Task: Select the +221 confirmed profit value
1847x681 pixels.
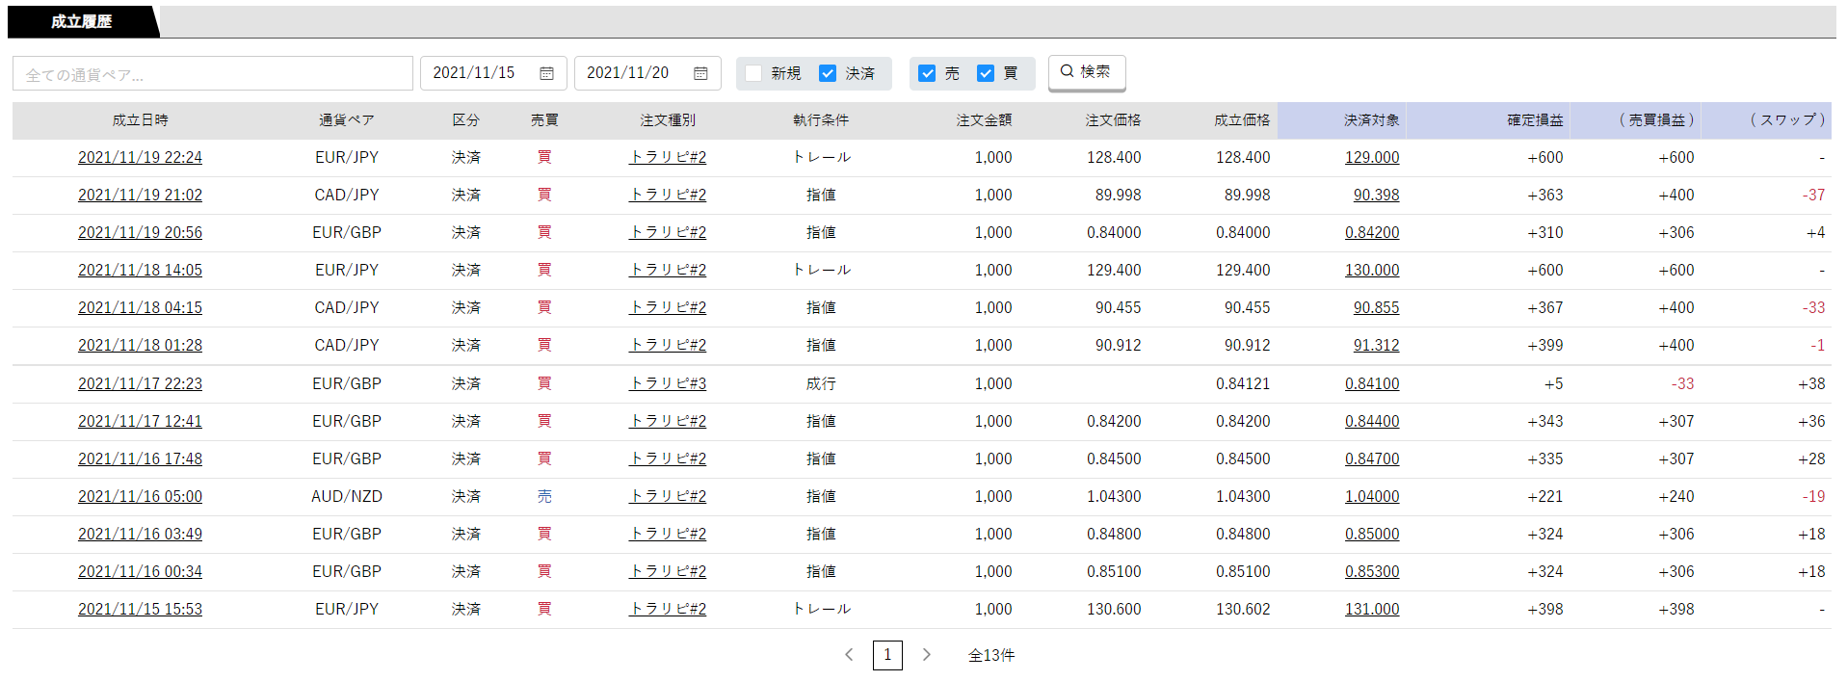Action: pos(1544,496)
